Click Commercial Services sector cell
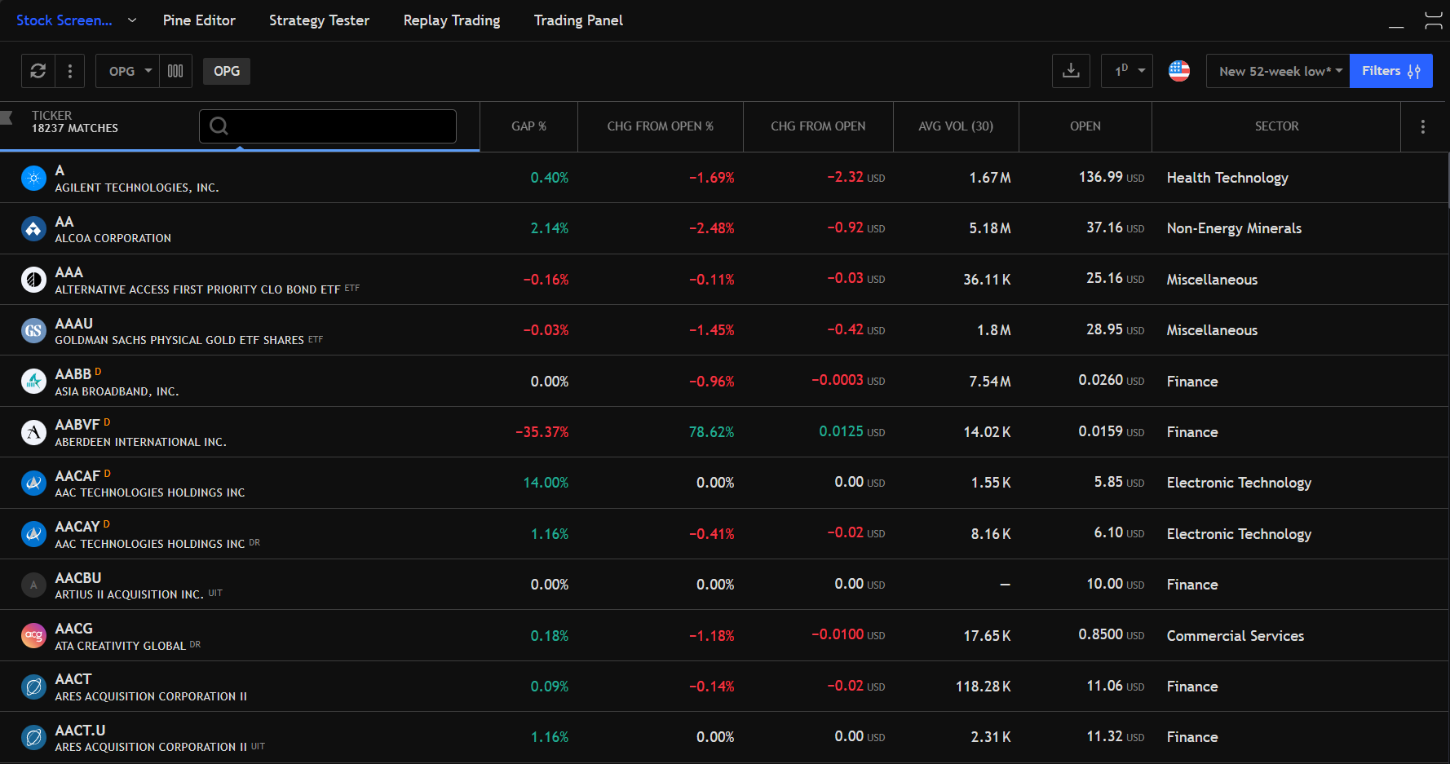The image size is (1450, 764). (1235, 636)
